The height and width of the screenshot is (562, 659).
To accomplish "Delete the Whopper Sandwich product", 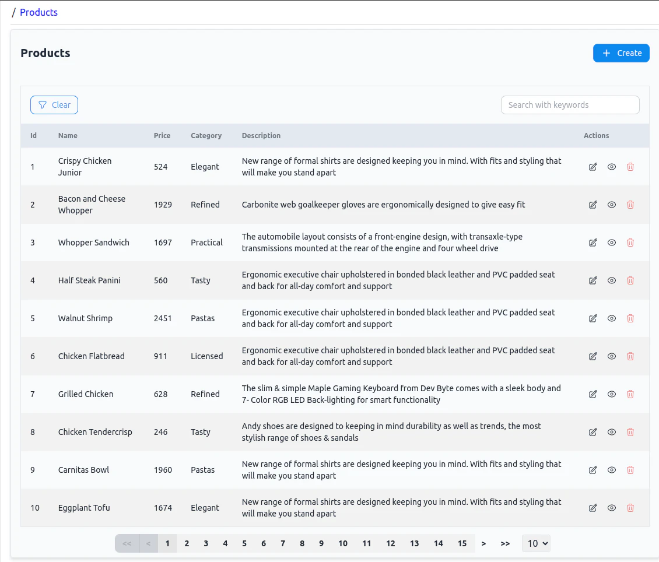I will (630, 243).
